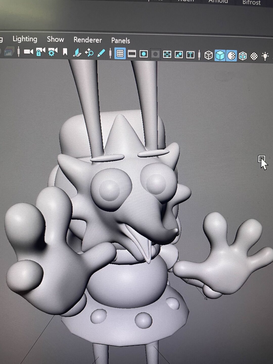Click the Select Camera icon
The image size is (273, 364).
point(28,52)
